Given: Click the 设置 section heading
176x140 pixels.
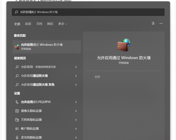Looking at the screenshot, I should pyautogui.click(x=17, y=93).
